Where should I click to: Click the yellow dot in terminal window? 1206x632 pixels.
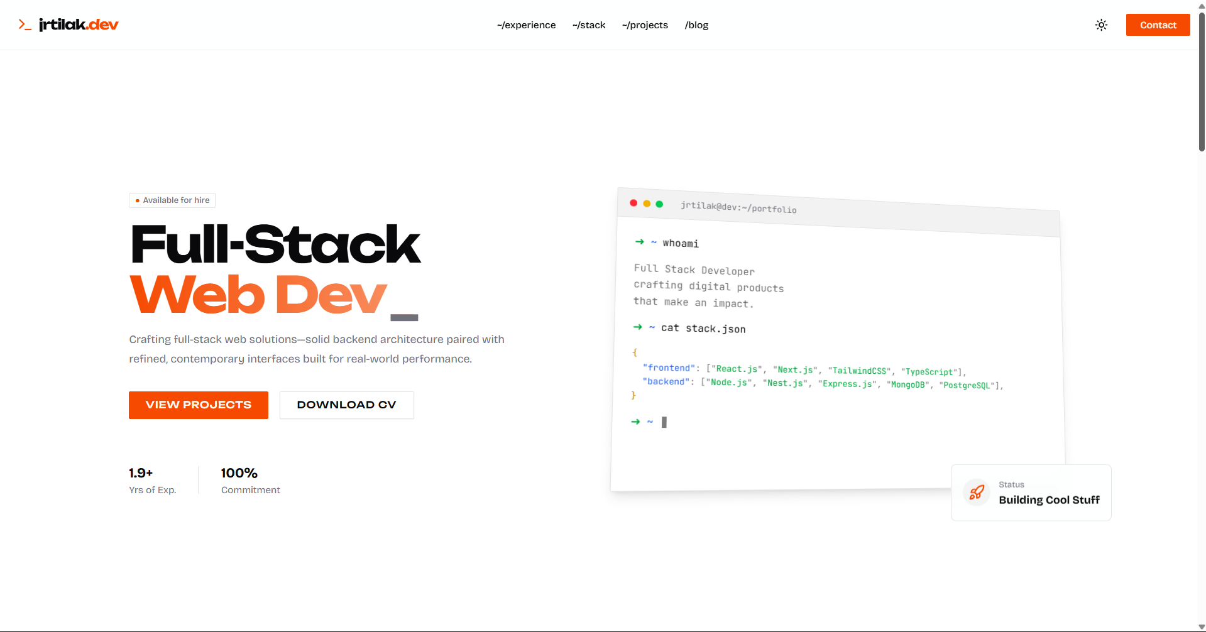pos(647,204)
